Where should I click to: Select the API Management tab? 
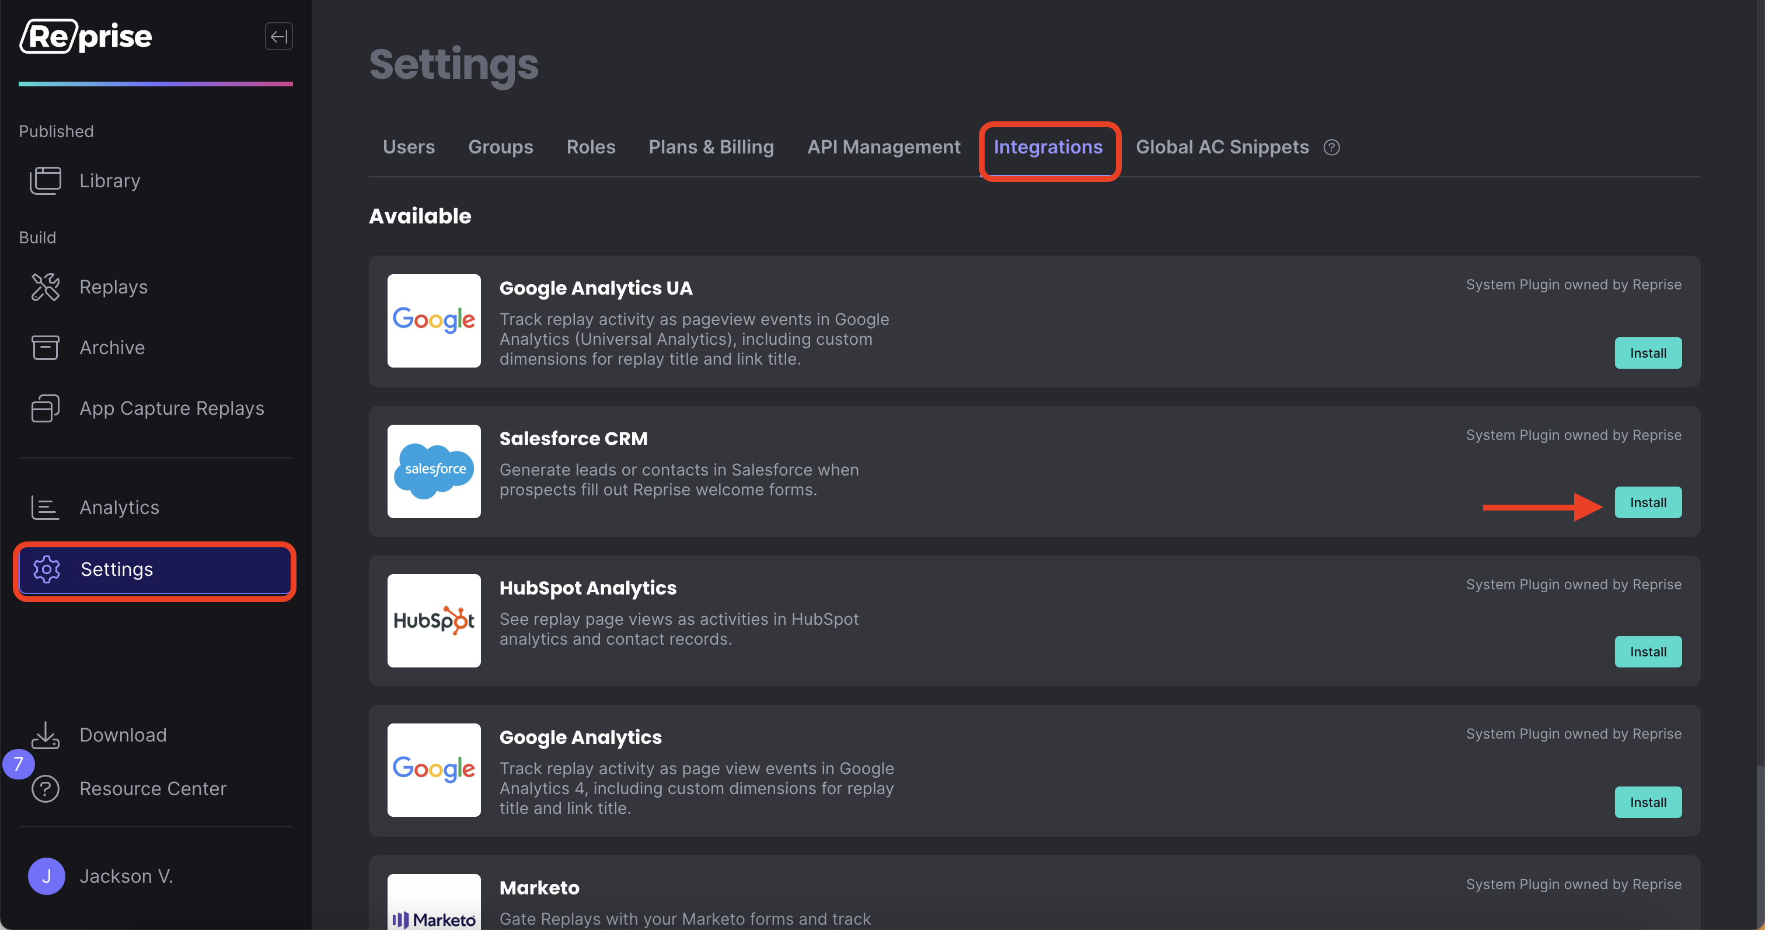click(884, 147)
